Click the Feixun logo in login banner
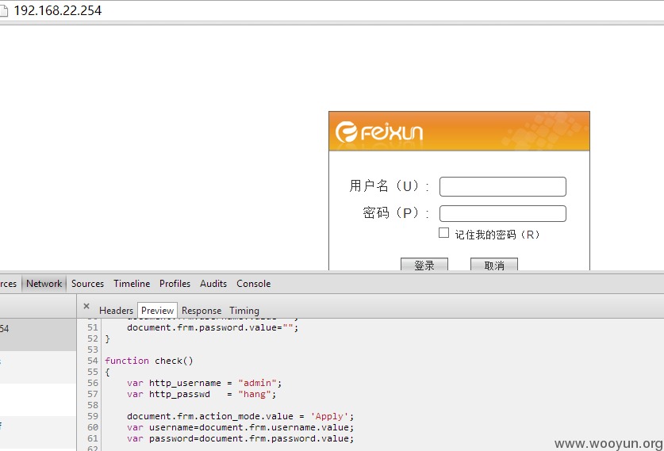 click(x=379, y=132)
